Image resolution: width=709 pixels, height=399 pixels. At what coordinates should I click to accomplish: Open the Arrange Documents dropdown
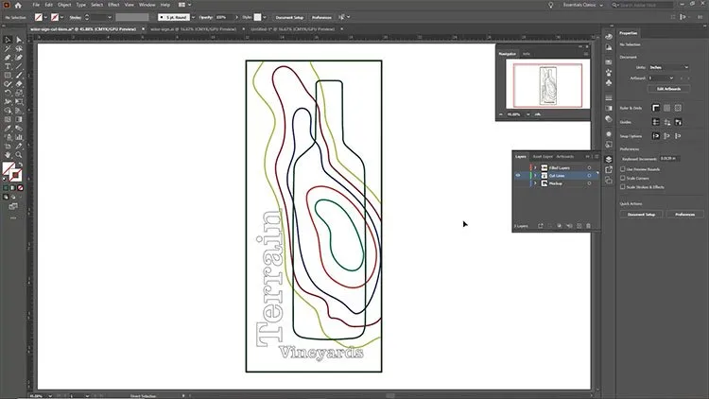[184, 5]
